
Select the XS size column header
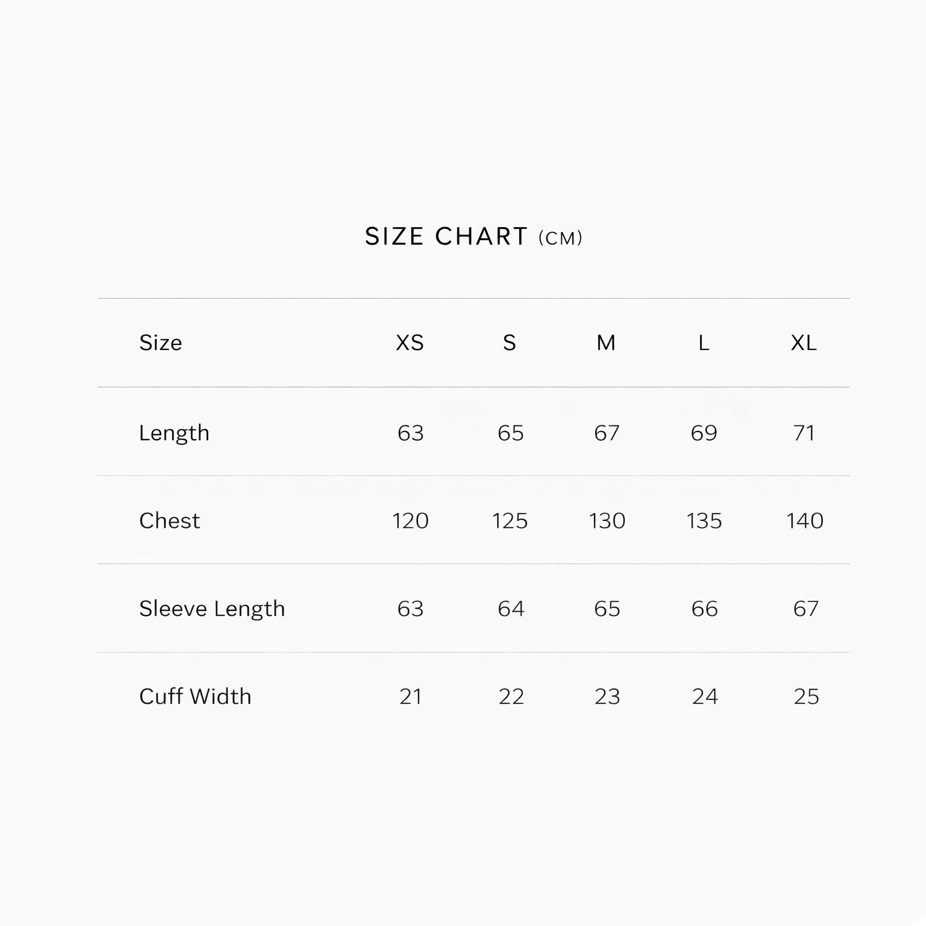410,343
